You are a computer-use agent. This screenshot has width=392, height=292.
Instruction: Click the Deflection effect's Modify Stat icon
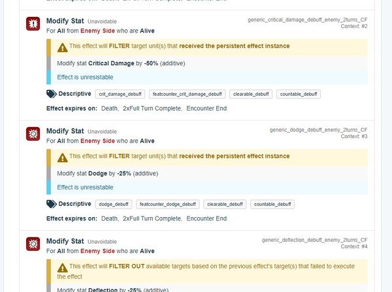click(x=33, y=244)
